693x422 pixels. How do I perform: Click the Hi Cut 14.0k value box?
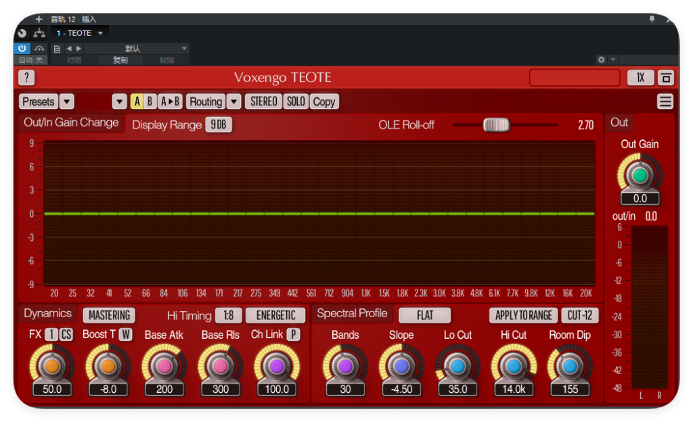pyautogui.click(x=514, y=389)
